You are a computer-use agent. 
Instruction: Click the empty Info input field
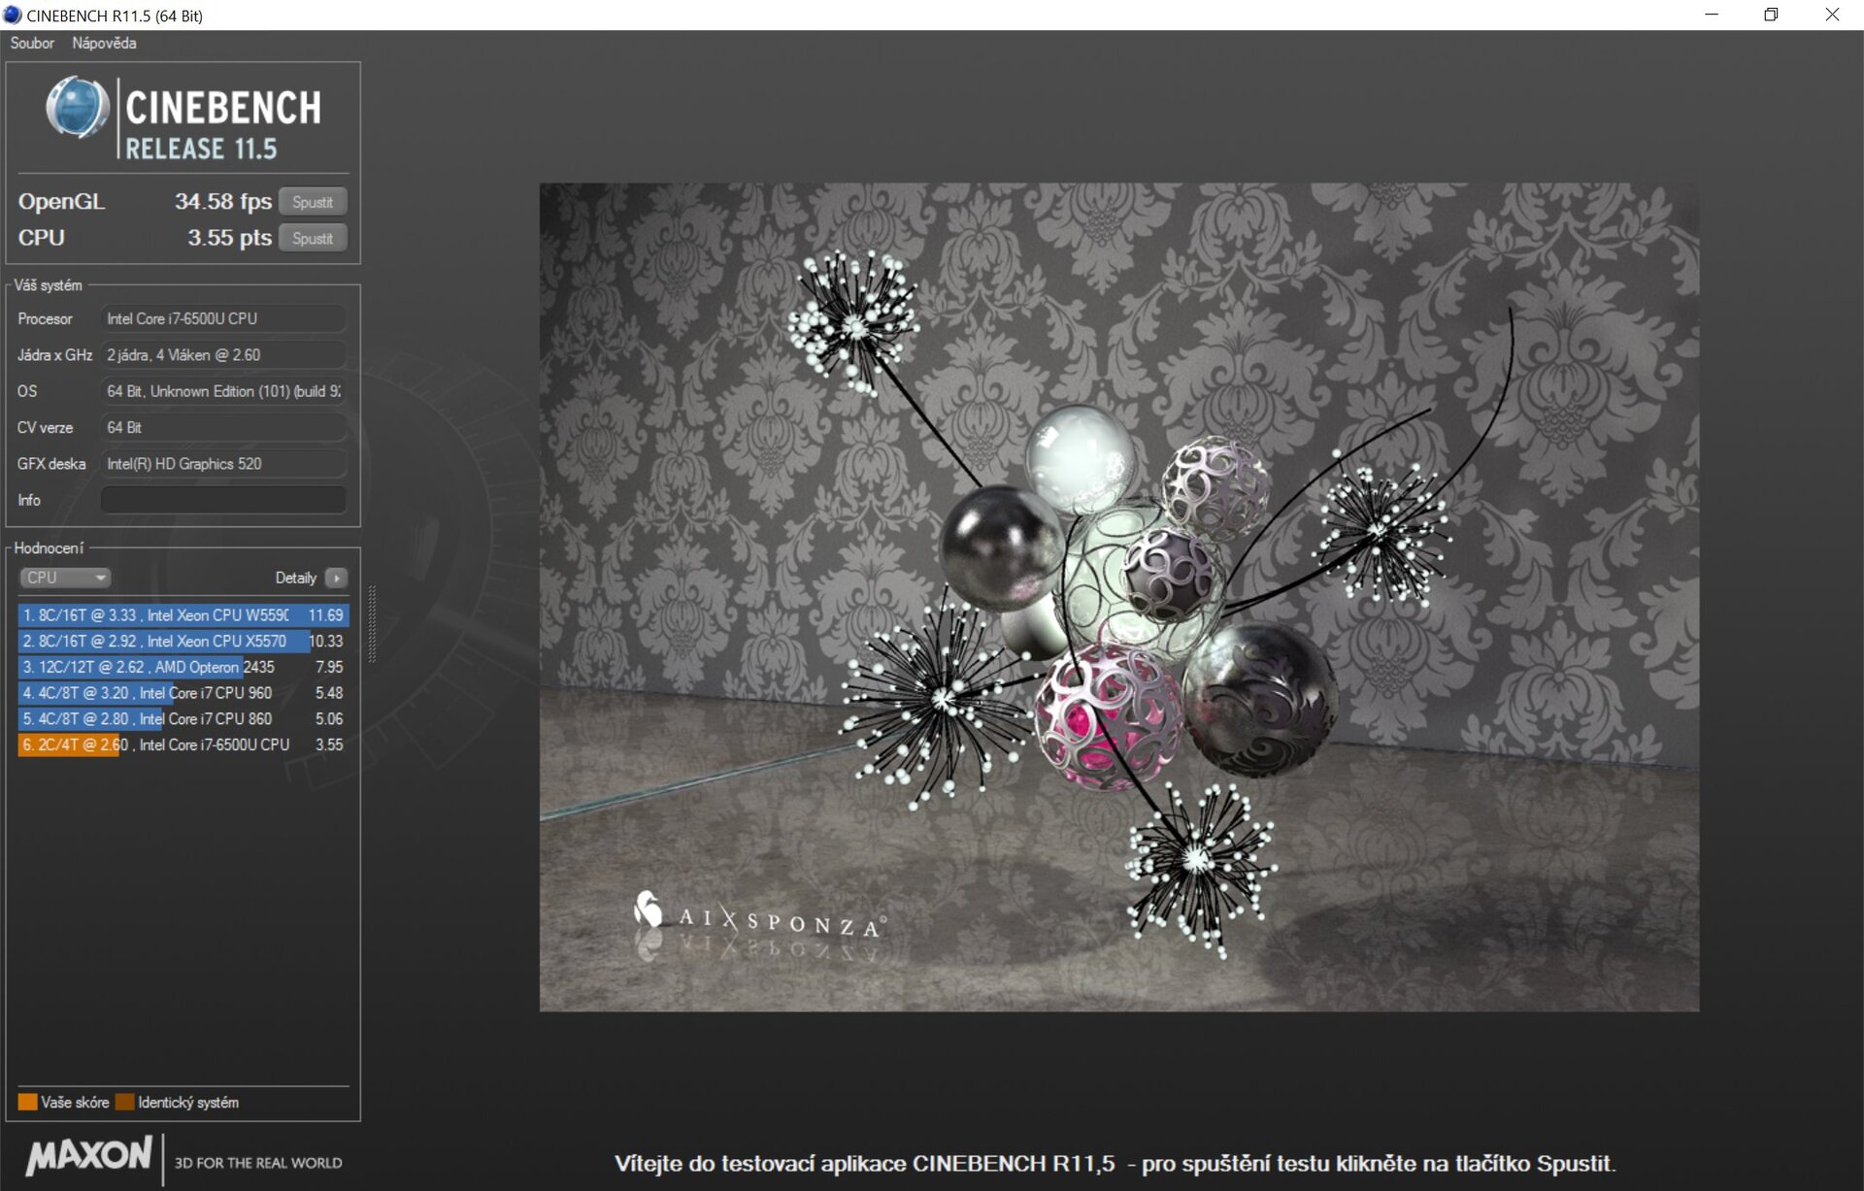click(223, 500)
